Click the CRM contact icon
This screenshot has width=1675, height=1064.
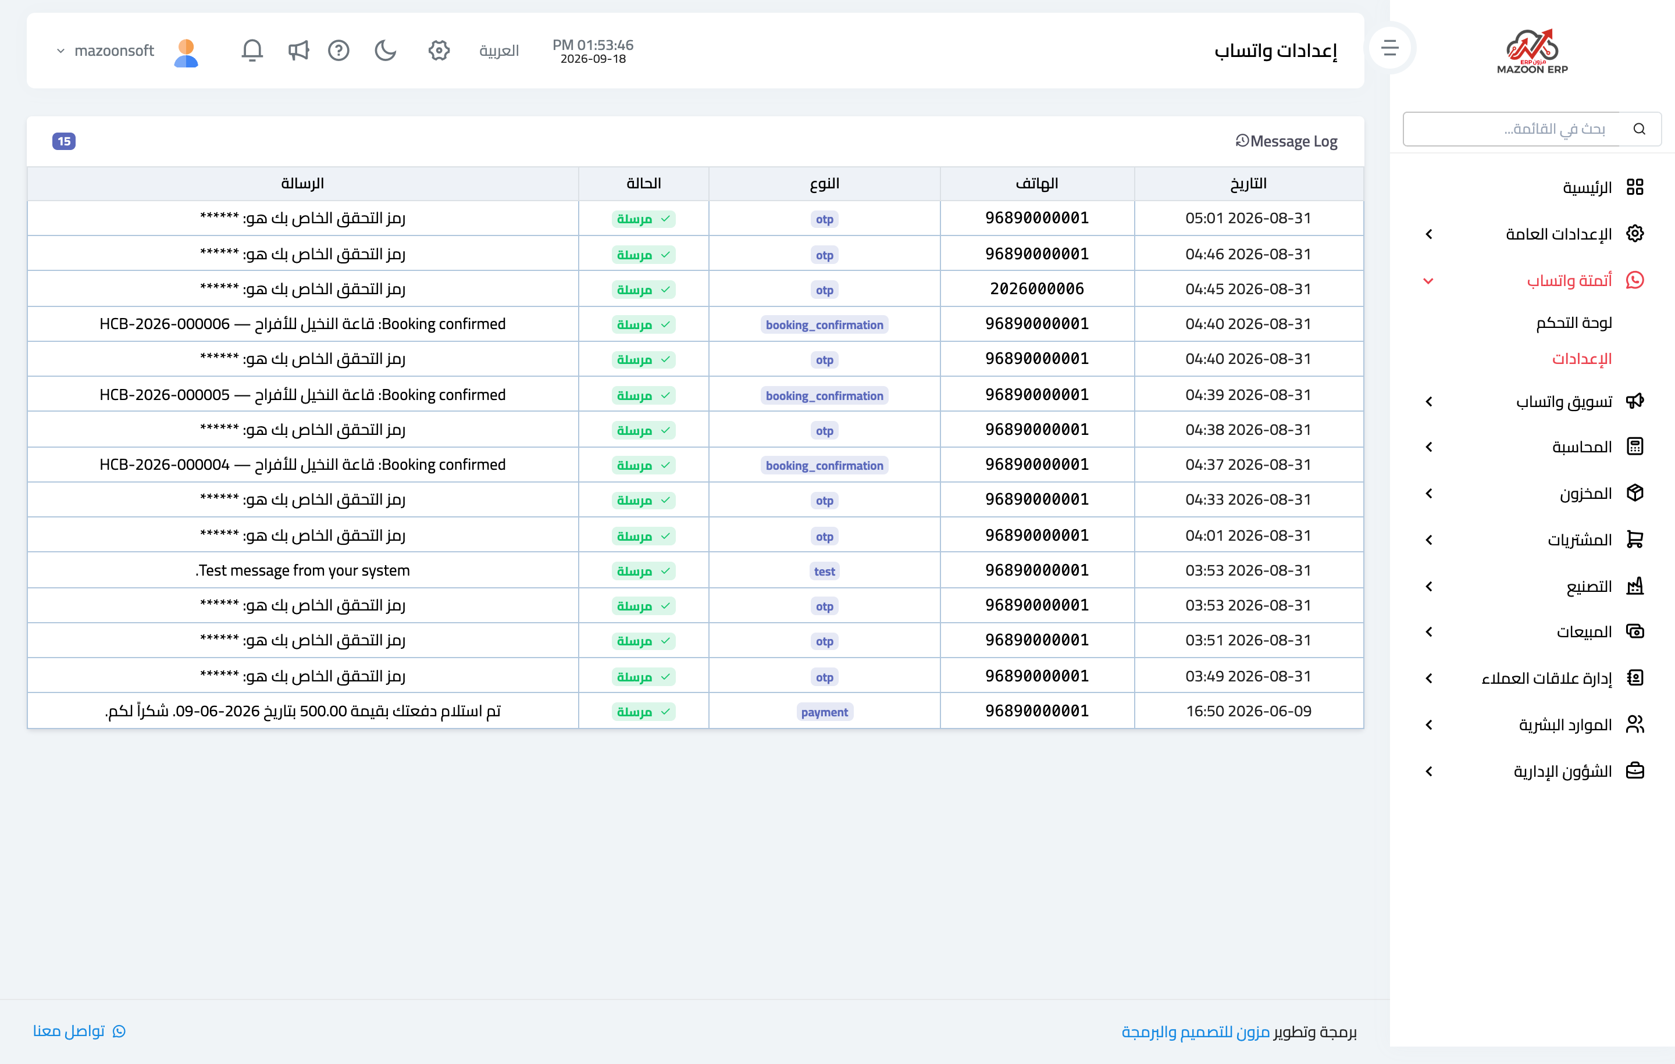[x=1635, y=678]
